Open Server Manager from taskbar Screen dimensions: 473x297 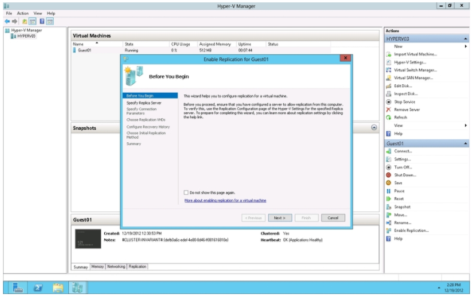tap(18, 287)
